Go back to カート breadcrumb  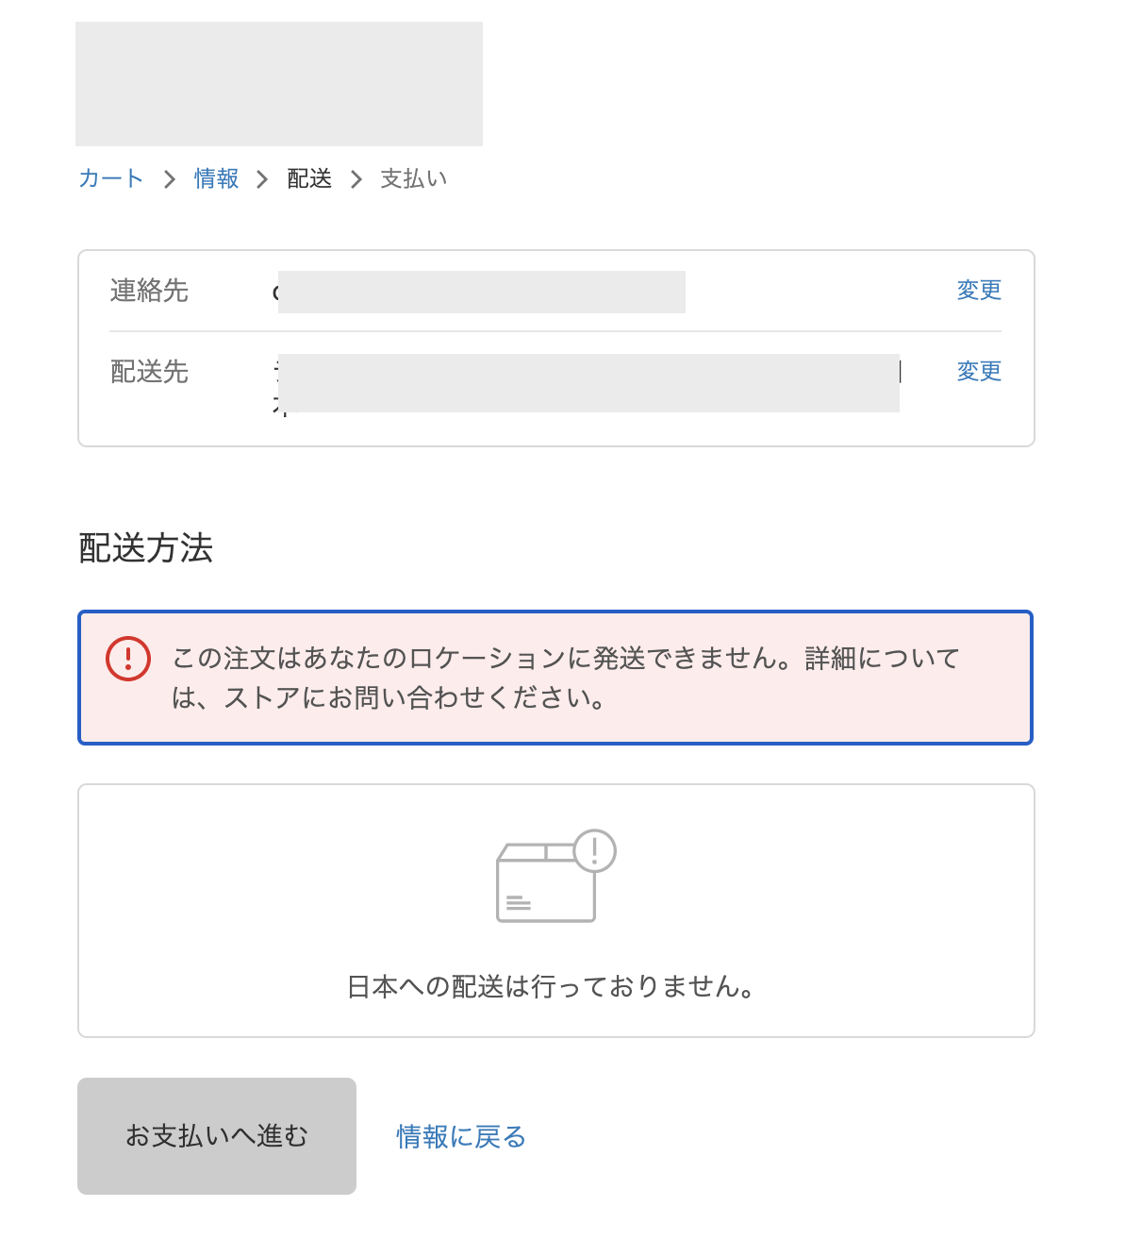click(110, 178)
